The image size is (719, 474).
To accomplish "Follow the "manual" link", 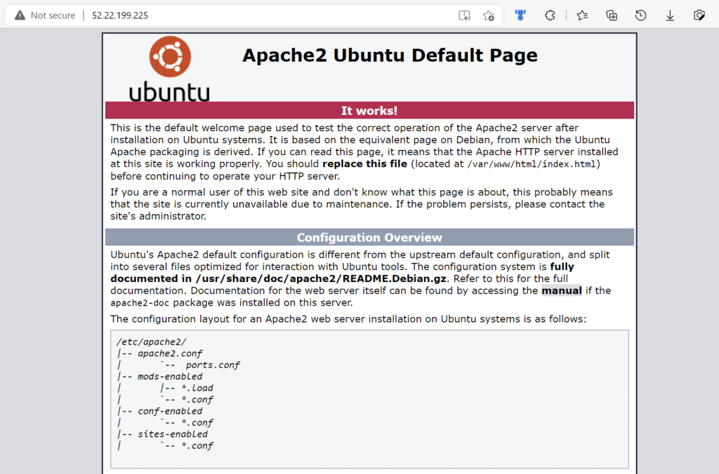I will click(x=562, y=291).
